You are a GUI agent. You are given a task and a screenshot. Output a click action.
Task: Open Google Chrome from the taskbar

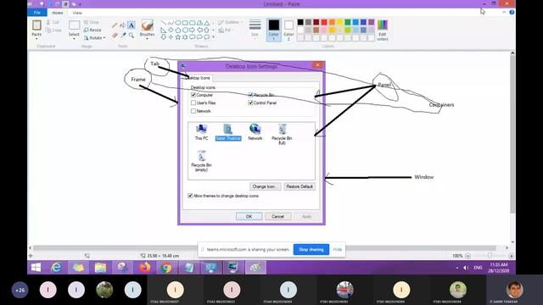point(166,268)
